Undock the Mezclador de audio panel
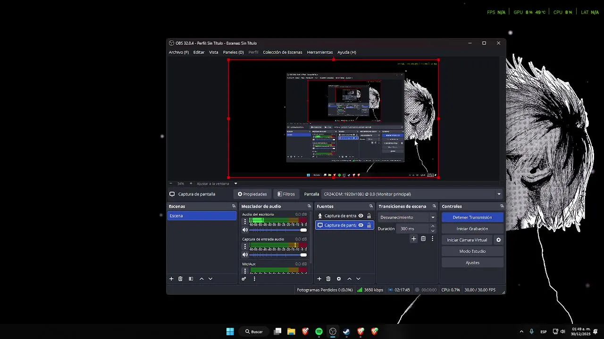Screen dimensions: 604x339 click(309, 206)
